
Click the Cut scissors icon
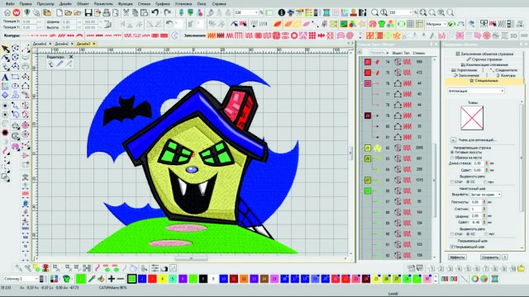coord(126,13)
